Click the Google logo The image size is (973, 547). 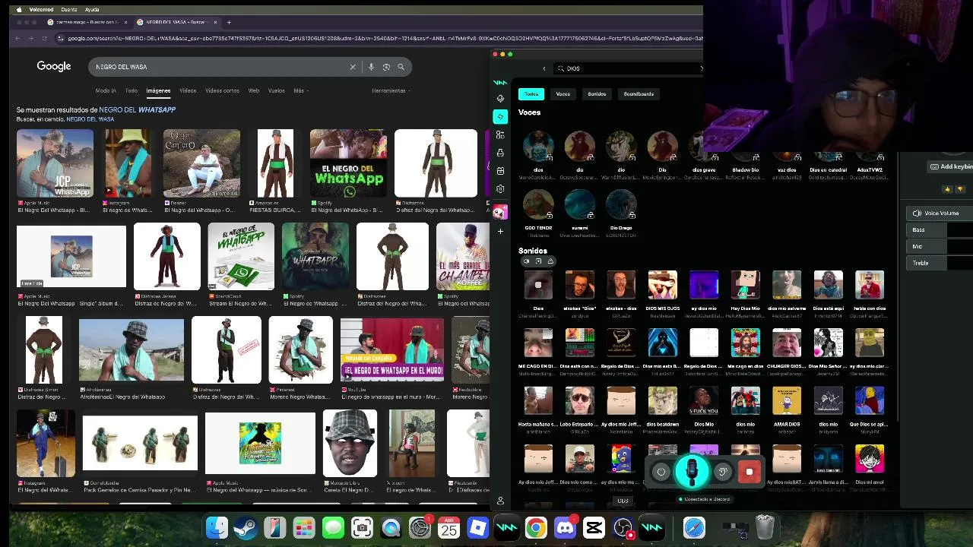[x=54, y=67]
